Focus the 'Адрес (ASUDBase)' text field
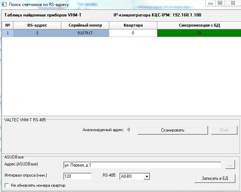241x192 pixels. [x=142, y=165]
